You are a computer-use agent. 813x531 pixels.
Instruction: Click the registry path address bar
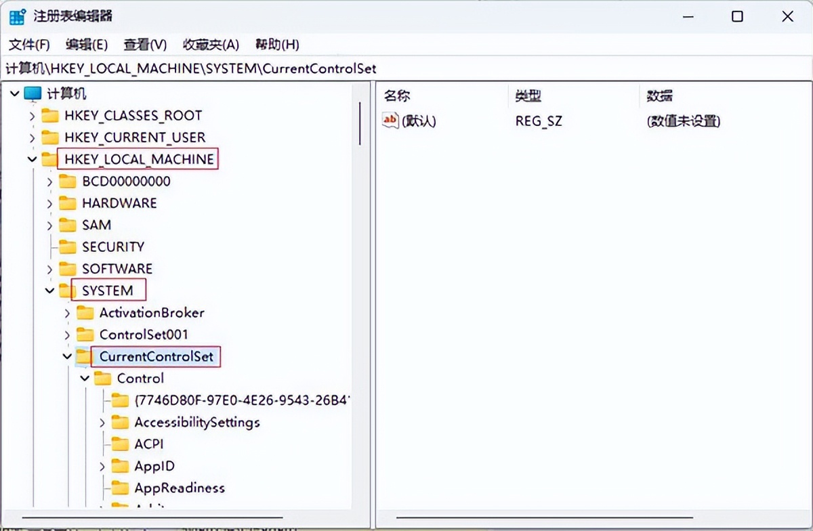tap(406, 68)
